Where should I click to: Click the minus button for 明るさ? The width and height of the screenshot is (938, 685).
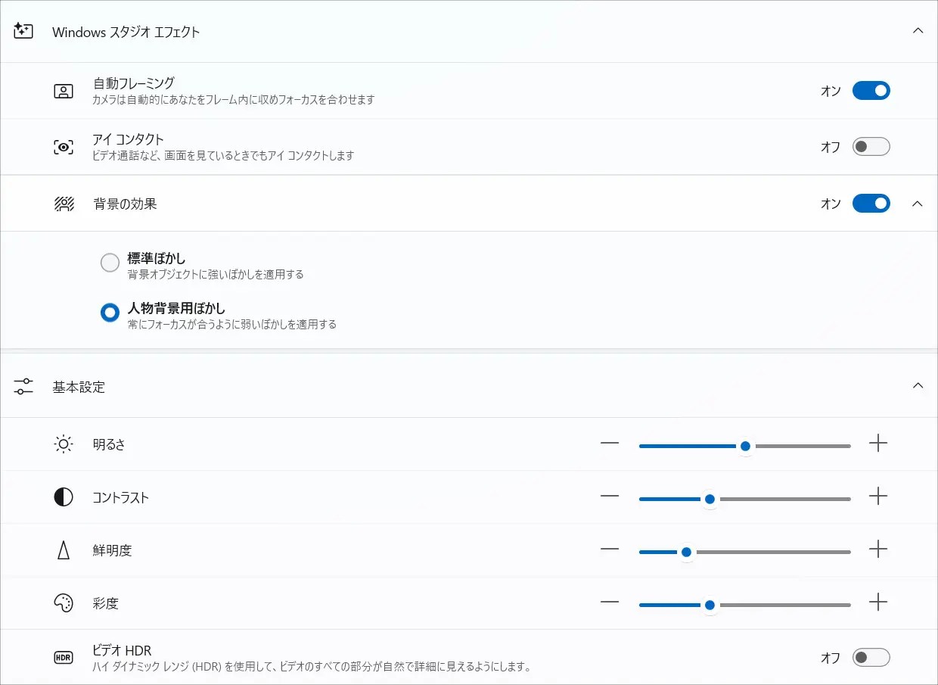click(610, 445)
